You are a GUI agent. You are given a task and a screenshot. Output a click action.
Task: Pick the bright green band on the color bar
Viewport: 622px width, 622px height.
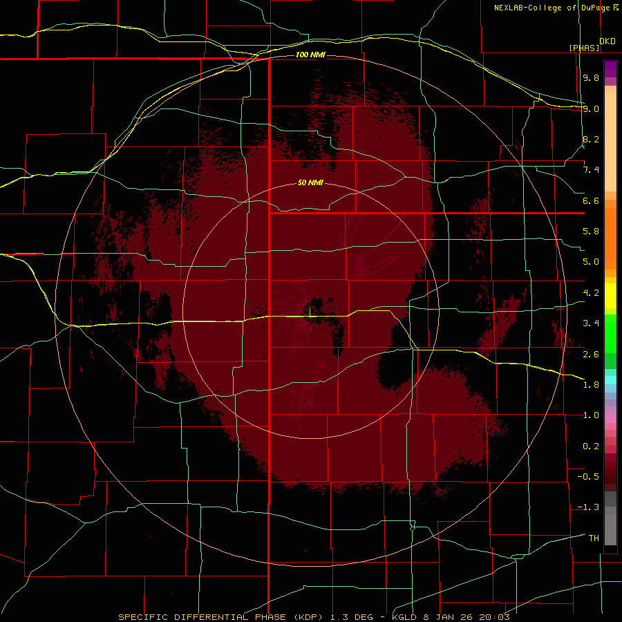(610, 333)
